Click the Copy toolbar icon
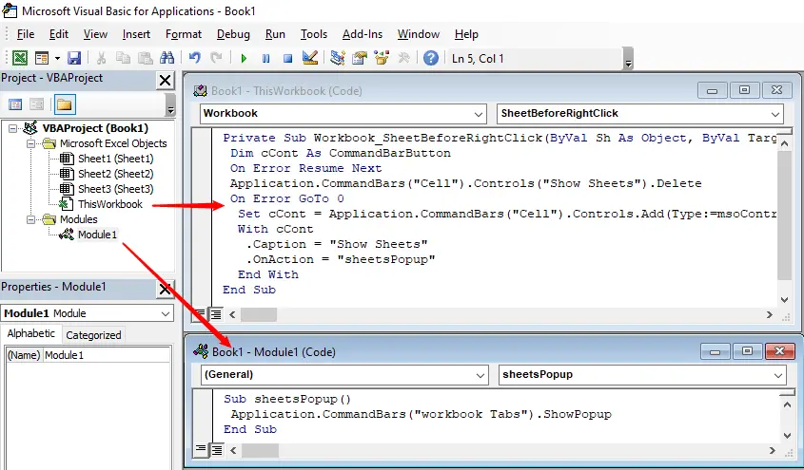Image resolution: width=804 pixels, height=470 pixels. pos(123,58)
